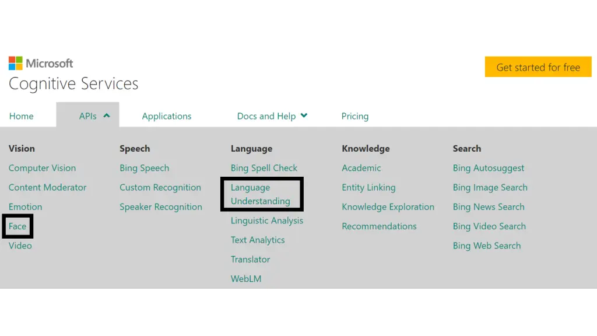Select Content Moderator under Vision
Viewport: 597px width, 336px height.
48,187
